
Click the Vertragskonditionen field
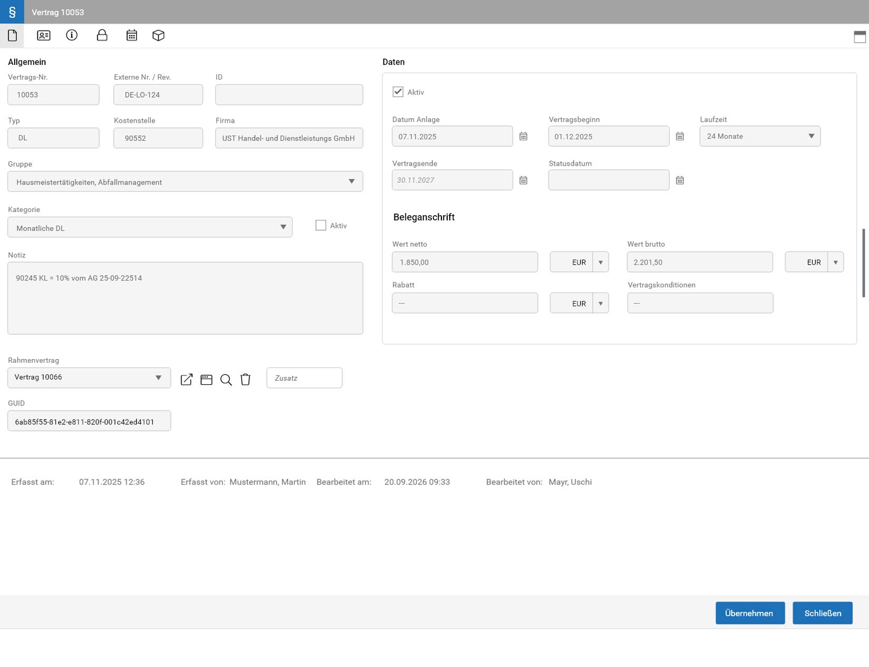(x=700, y=303)
